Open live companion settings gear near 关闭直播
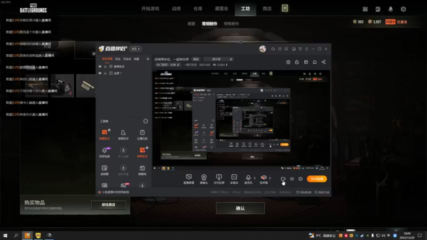This screenshot has height=240, width=427. (301, 179)
